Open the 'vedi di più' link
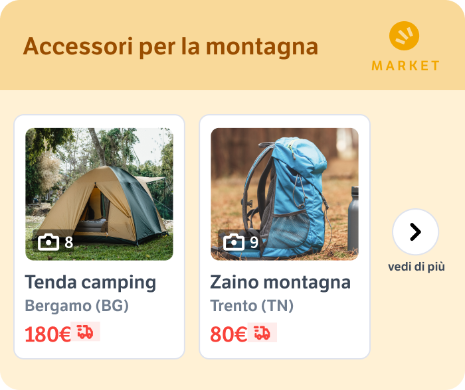This screenshot has width=465, height=390. [417, 267]
